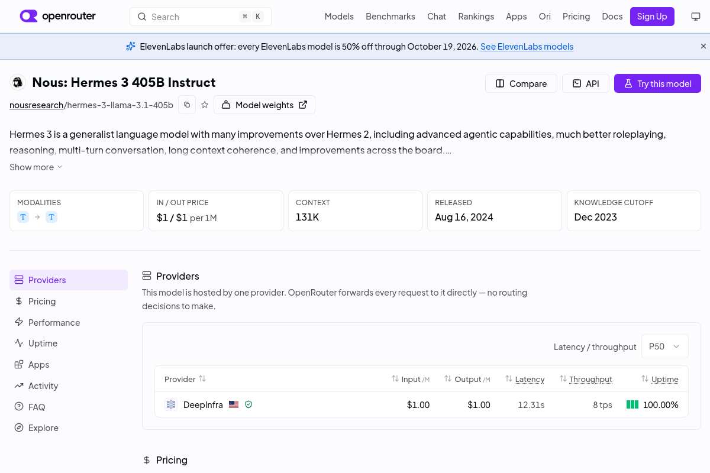This screenshot has height=473, width=710.
Task: Click the Nous model avatar icon
Action: [18, 82]
